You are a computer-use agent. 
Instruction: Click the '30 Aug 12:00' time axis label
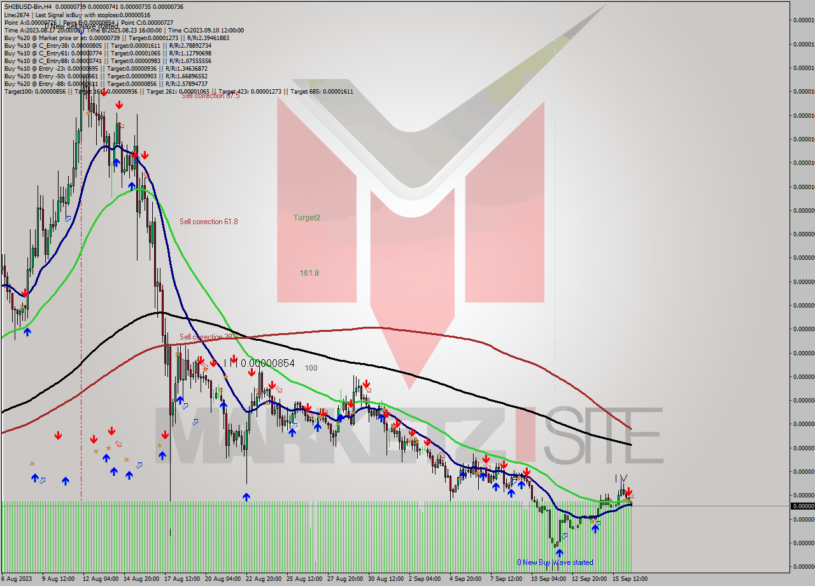[x=386, y=579]
